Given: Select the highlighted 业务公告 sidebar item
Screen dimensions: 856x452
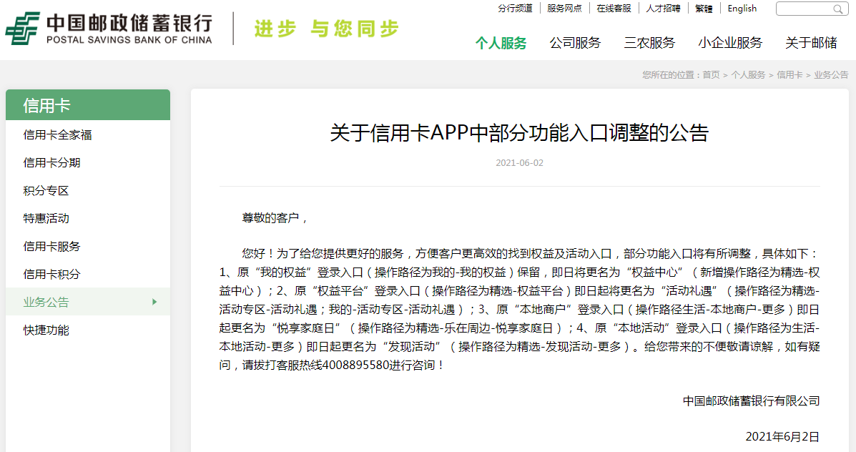Looking at the screenshot, I should (88, 302).
